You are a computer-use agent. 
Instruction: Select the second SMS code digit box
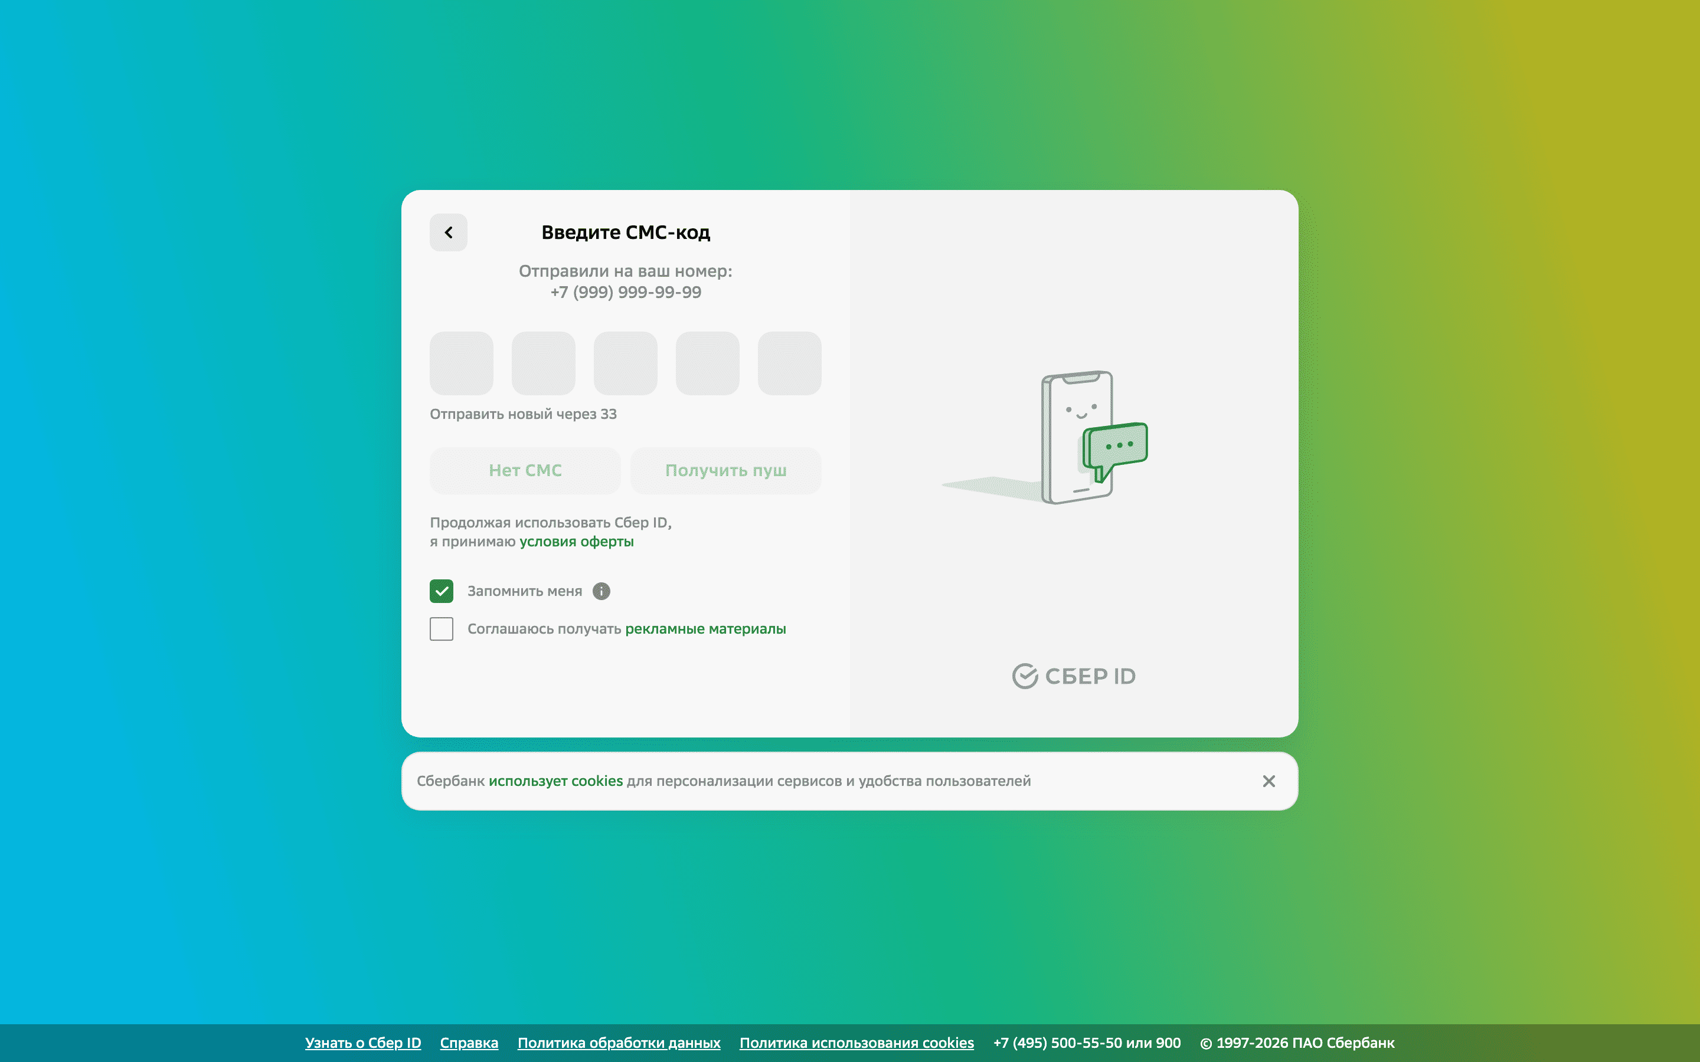pyautogui.click(x=544, y=363)
